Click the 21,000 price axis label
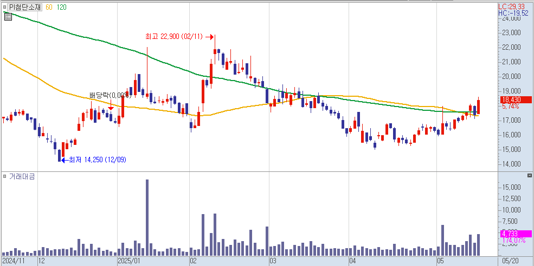This screenshot has height=266, width=534. pos(511,62)
